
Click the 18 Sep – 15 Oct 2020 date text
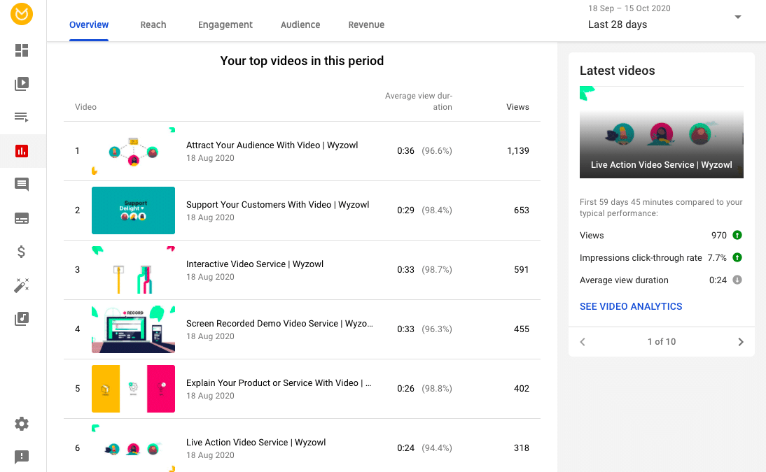click(629, 8)
